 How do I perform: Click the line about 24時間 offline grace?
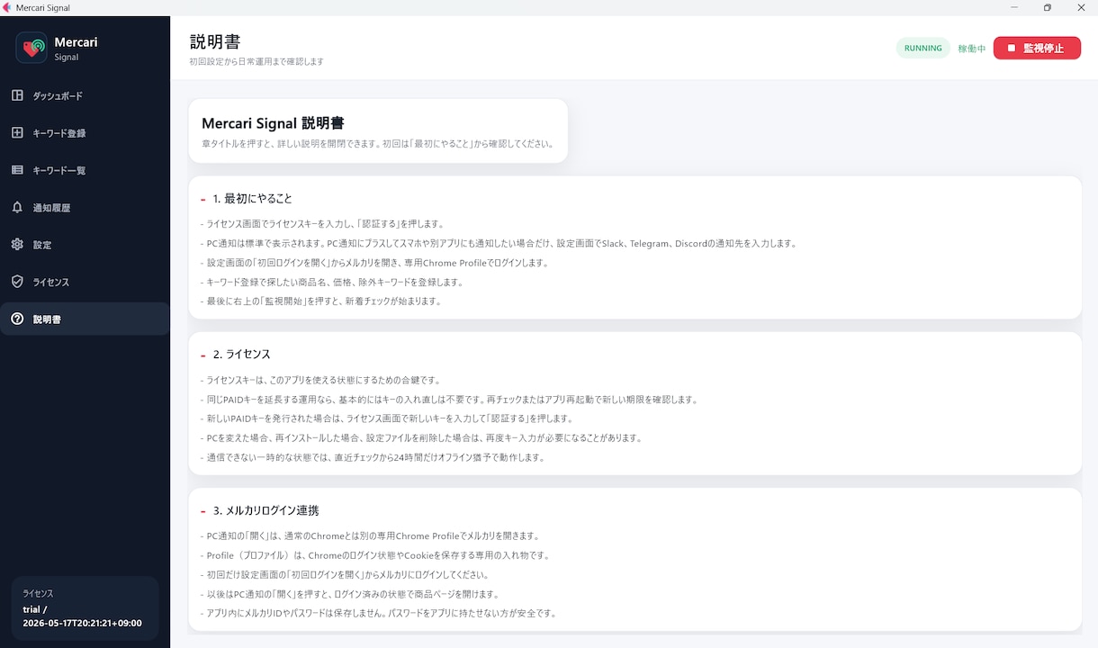click(373, 457)
